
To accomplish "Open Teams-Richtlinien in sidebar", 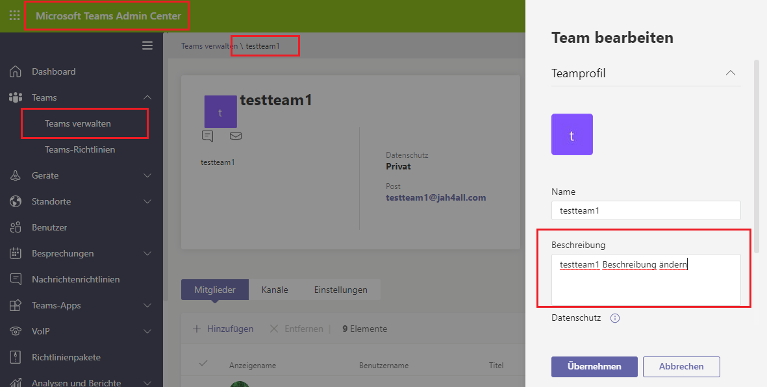I will 81,149.
